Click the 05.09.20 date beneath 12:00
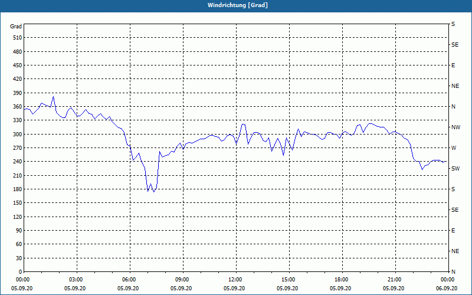472x295 pixels. [x=234, y=289]
